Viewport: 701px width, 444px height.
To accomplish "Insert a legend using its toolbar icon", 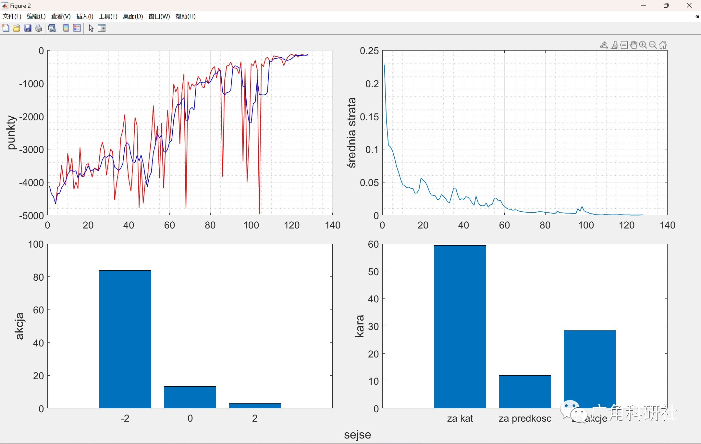I will tap(77, 28).
